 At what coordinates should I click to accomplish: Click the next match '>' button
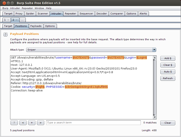pyautogui.click(x=41, y=123)
